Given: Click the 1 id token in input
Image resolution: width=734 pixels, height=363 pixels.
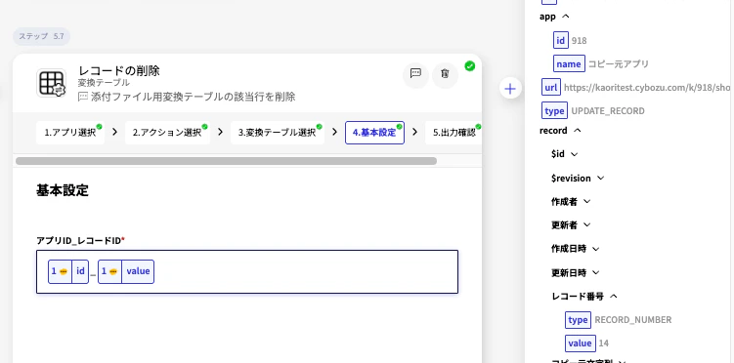Looking at the screenshot, I should tap(68, 271).
